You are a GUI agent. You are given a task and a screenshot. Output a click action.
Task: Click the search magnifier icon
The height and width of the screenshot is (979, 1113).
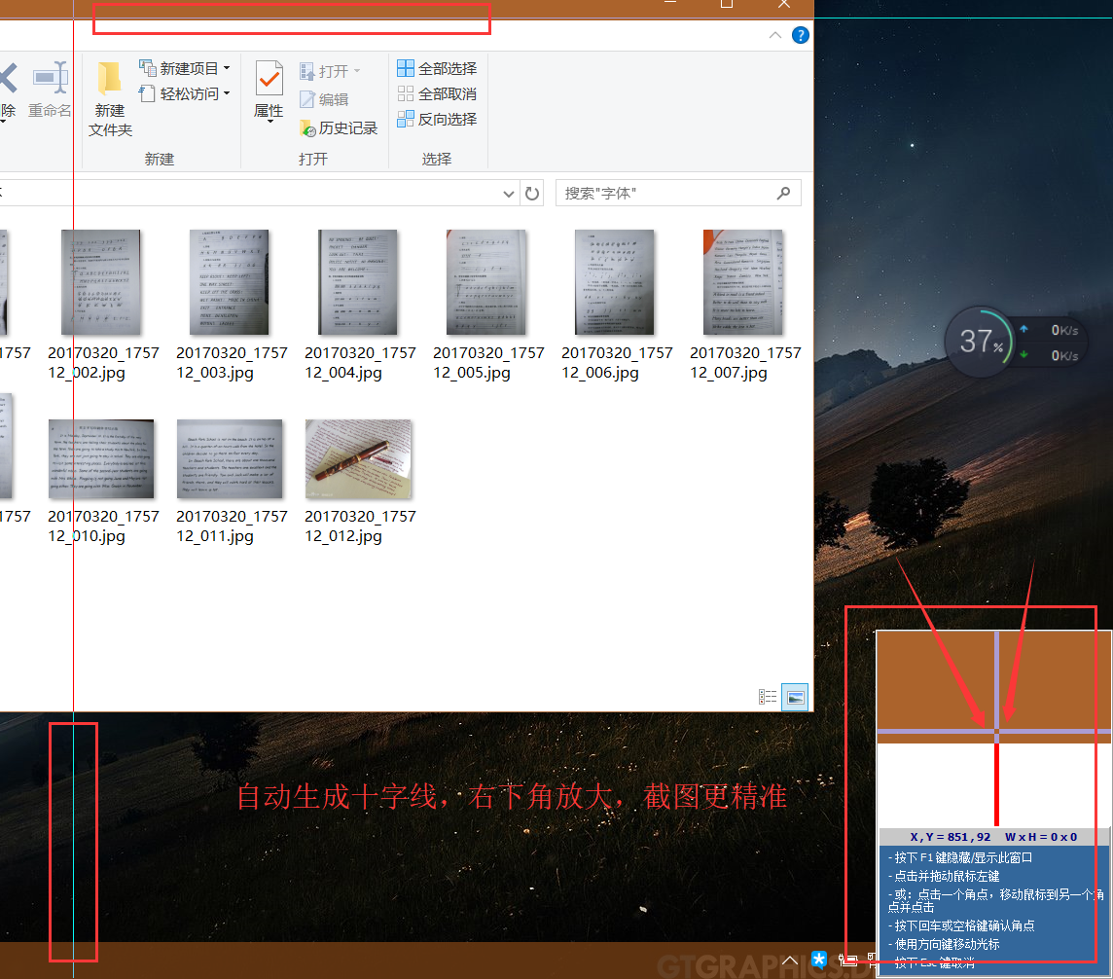pyautogui.click(x=783, y=193)
